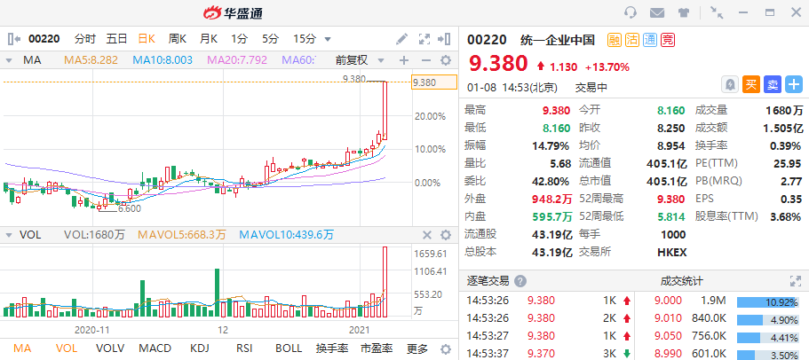Zoom out chart with minus icon
This screenshot has width=809, height=360.
tap(425, 60)
